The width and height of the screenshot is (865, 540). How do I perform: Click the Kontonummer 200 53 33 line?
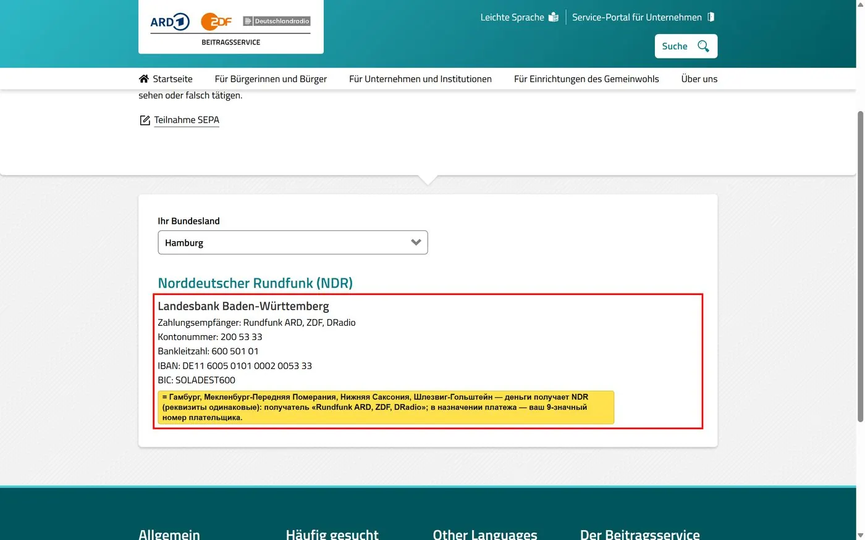(x=210, y=337)
